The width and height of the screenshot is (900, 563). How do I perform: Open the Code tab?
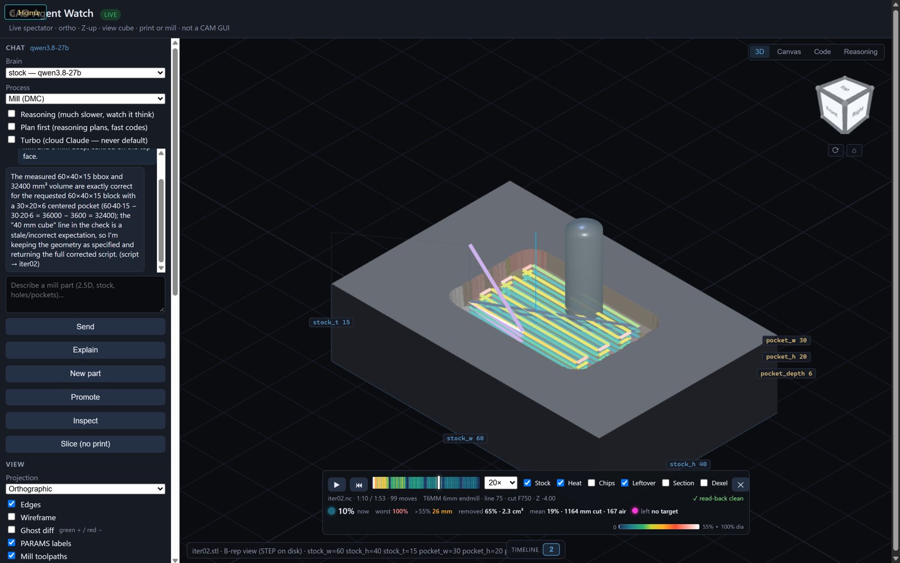point(822,52)
